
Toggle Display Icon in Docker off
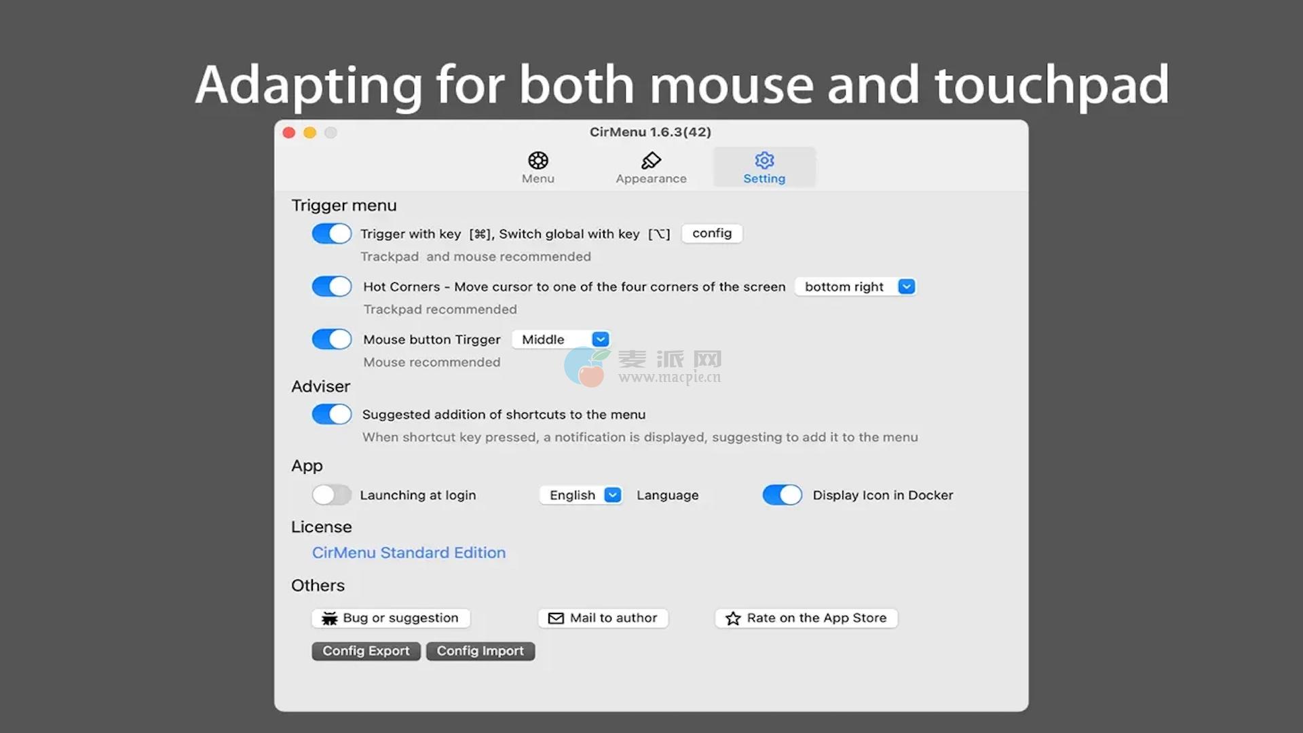782,495
